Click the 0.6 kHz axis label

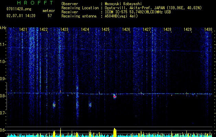point(3,130)
